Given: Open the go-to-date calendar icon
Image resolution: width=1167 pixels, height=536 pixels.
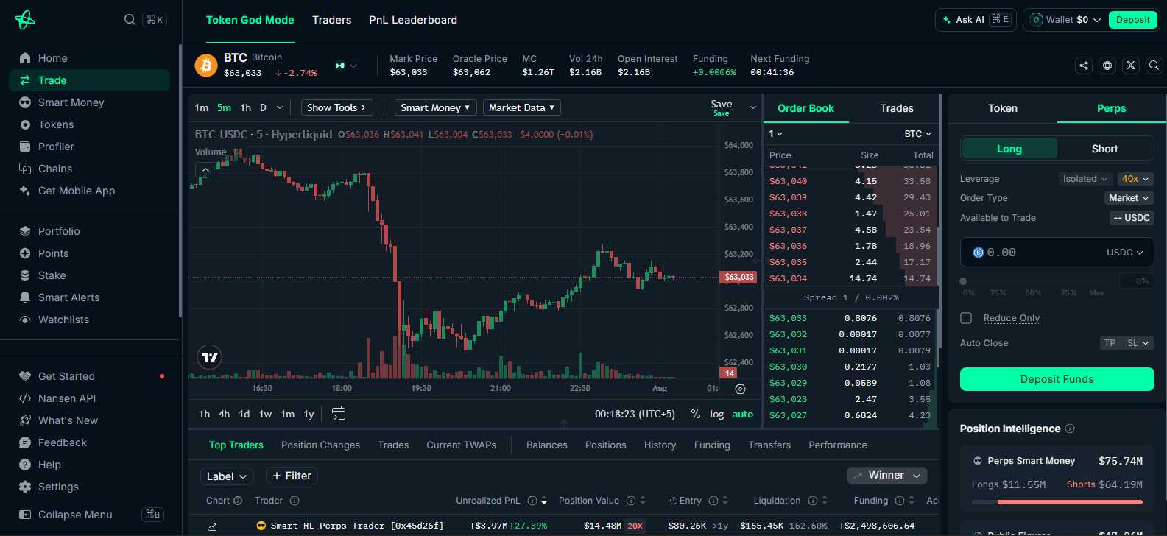Looking at the screenshot, I should point(338,414).
